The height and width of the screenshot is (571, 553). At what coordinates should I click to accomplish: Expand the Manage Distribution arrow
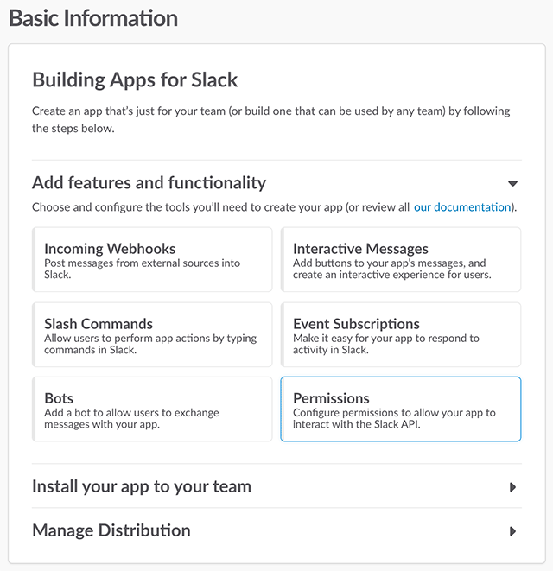click(x=512, y=531)
